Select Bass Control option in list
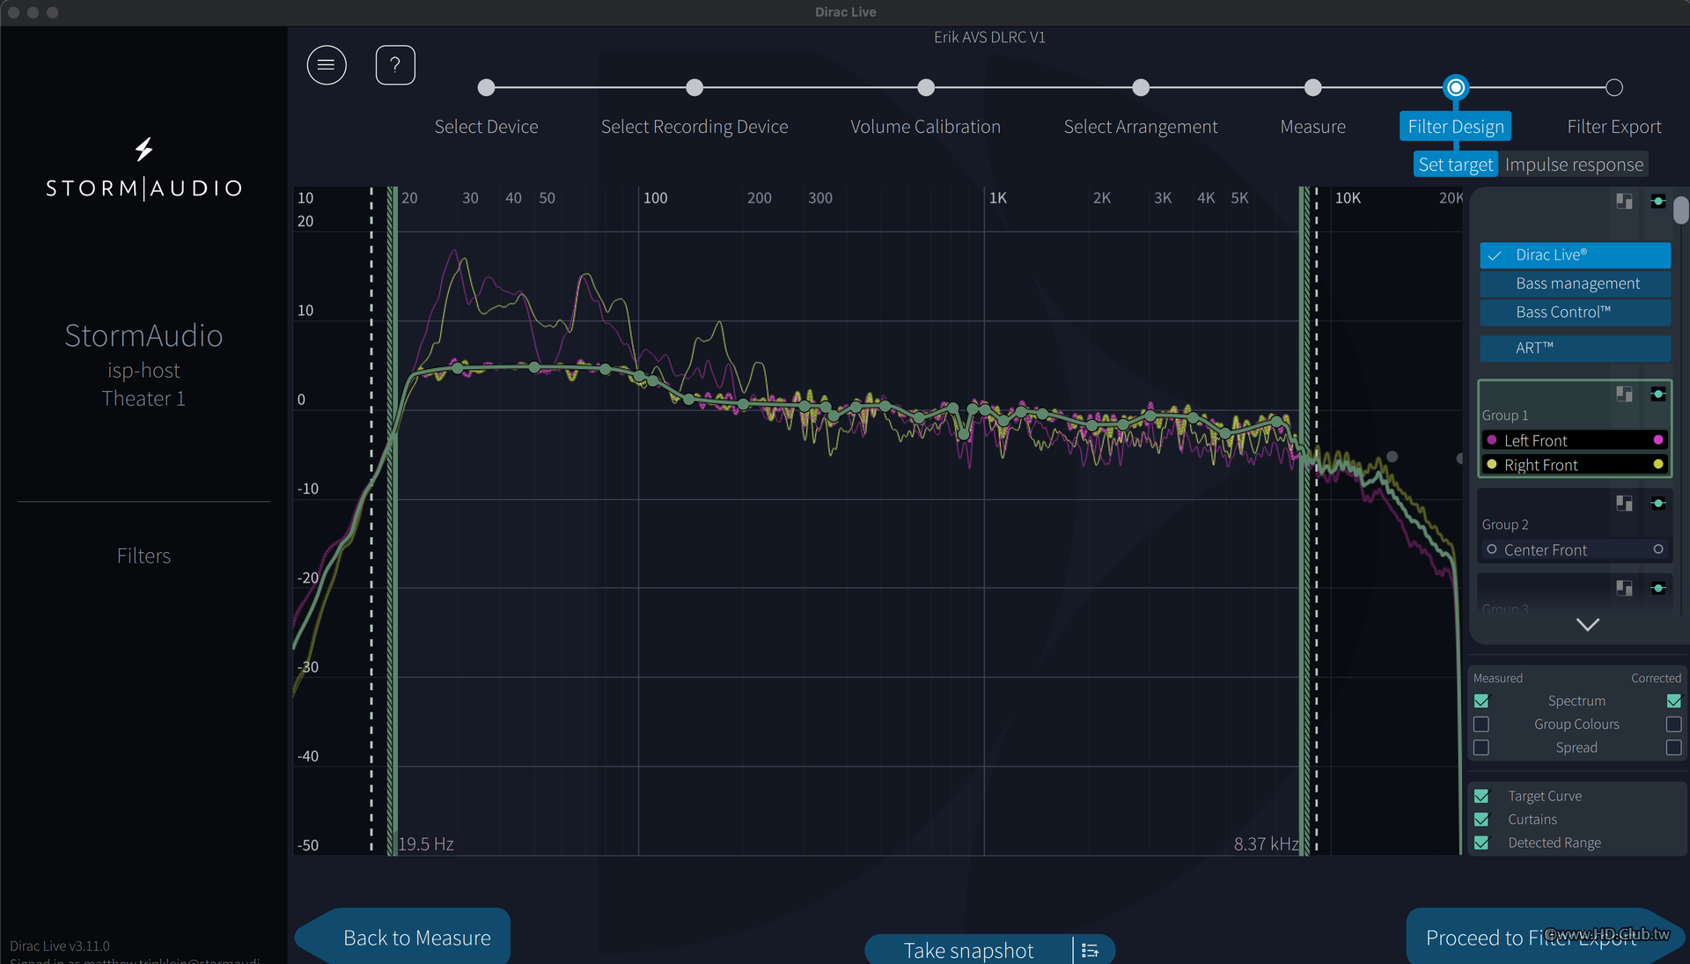This screenshot has width=1690, height=964. pos(1575,312)
